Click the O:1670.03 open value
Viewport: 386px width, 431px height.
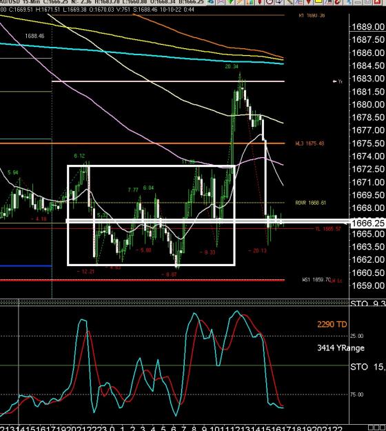point(102,10)
